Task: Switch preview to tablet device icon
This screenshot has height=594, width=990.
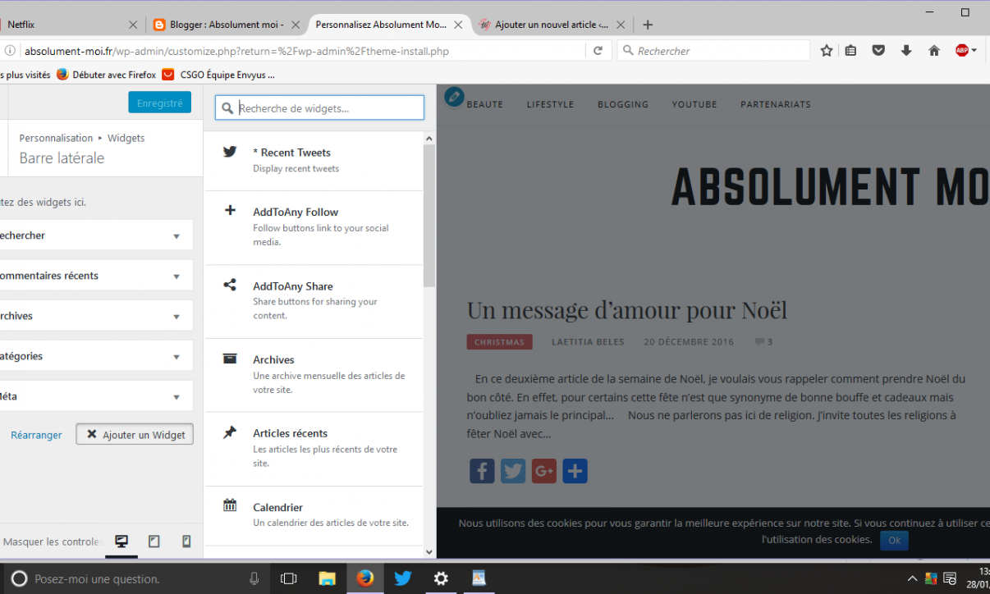Action: (x=154, y=541)
